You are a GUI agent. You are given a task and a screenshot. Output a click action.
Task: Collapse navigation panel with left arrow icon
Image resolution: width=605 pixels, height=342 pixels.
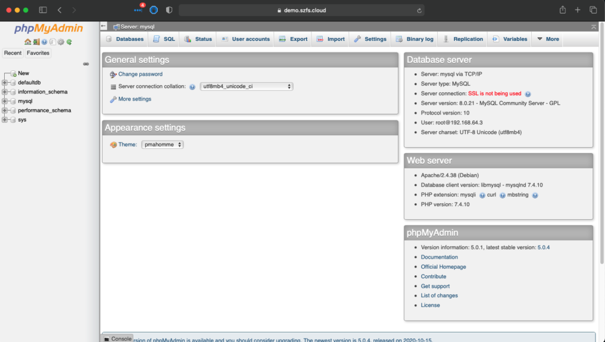(103, 26)
